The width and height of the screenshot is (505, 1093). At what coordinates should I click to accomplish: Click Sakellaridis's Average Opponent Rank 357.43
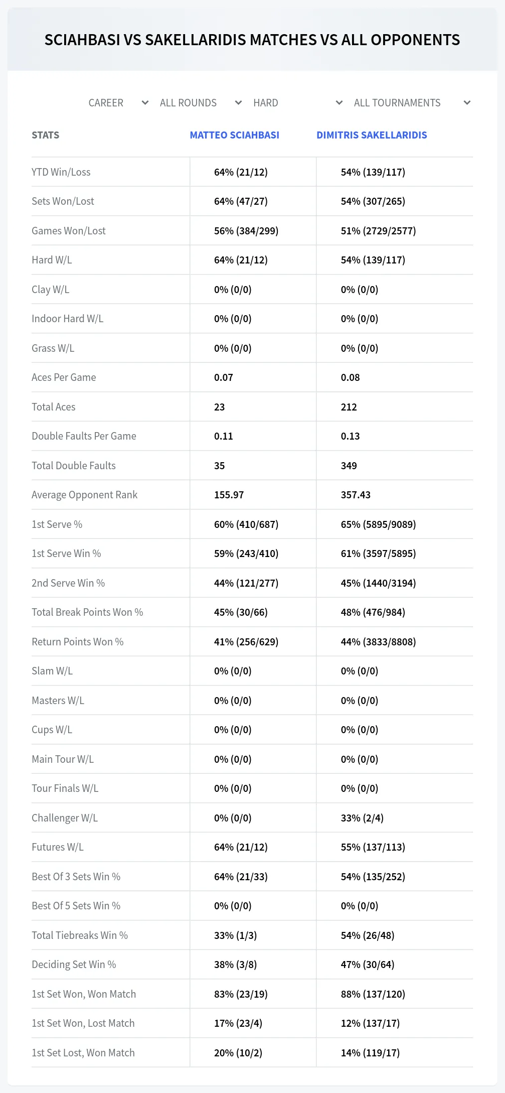pyautogui.click(x=356, y=495)
